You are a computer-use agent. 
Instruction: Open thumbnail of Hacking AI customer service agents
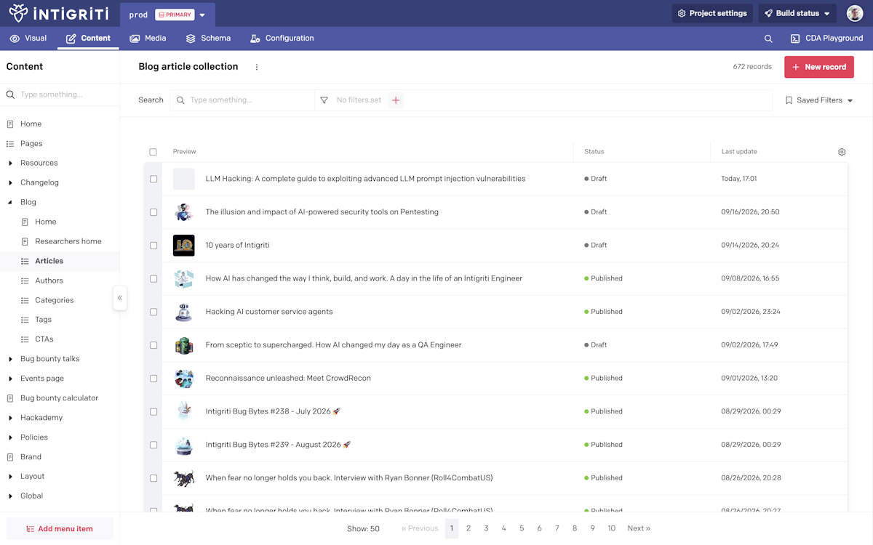(183, 312)
